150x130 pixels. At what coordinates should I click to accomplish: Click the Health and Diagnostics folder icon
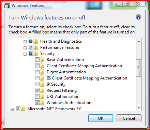(x=36, y=41)
